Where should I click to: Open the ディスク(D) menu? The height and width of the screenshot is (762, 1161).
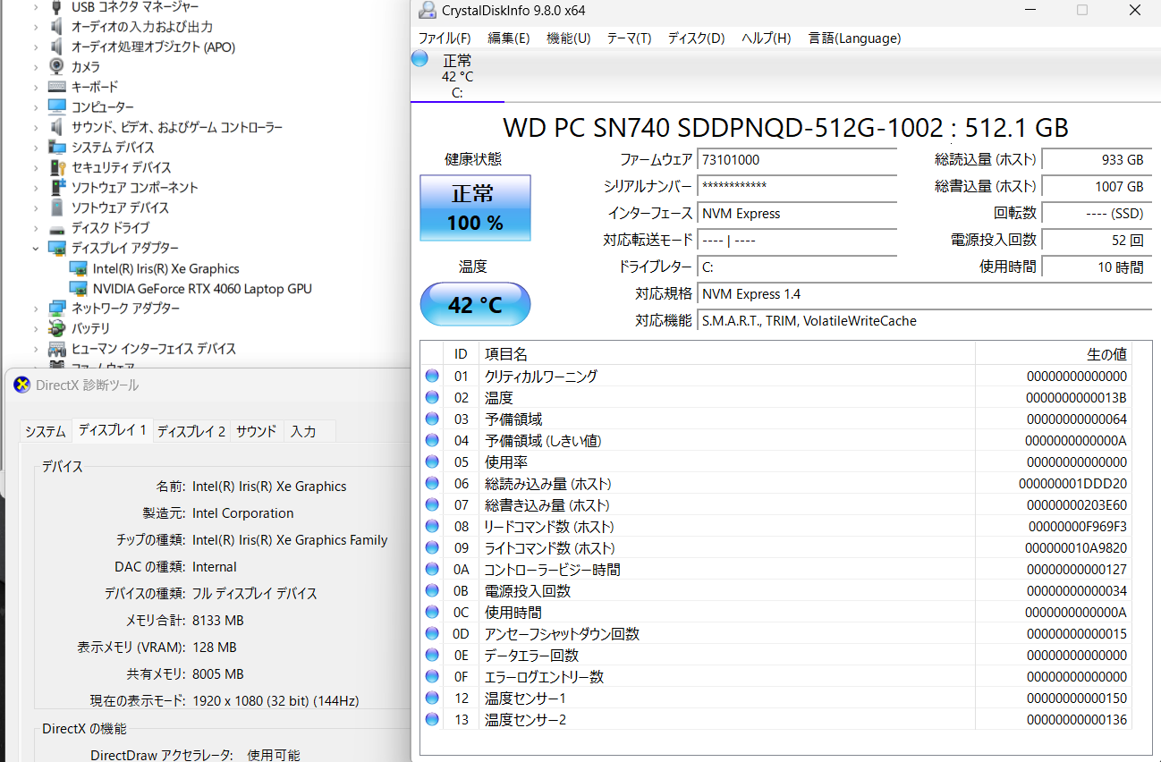[x=697, y=38]
